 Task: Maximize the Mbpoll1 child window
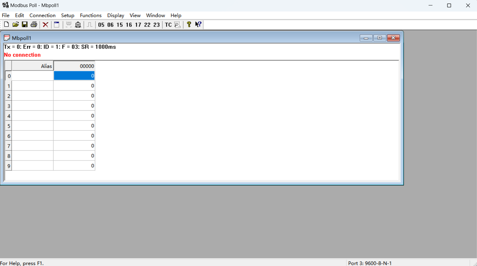point(380,38)
